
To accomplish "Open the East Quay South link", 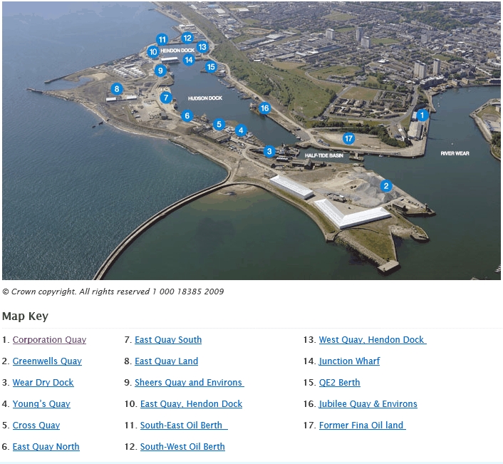I will pos(168,340).
